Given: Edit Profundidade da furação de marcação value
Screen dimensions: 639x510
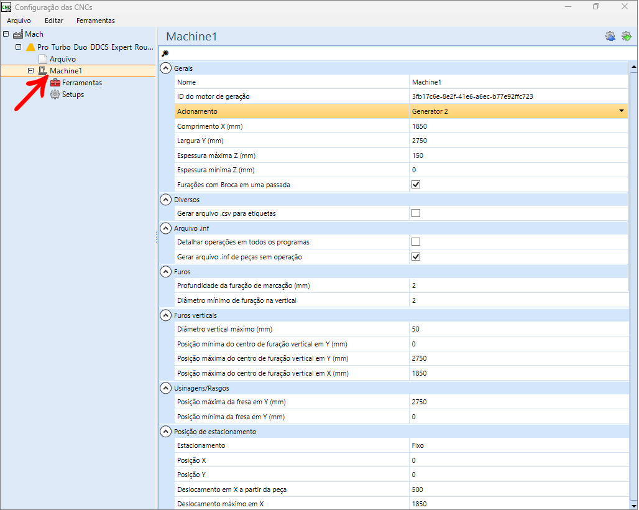Looking at the screenshot, I should 518,285.
